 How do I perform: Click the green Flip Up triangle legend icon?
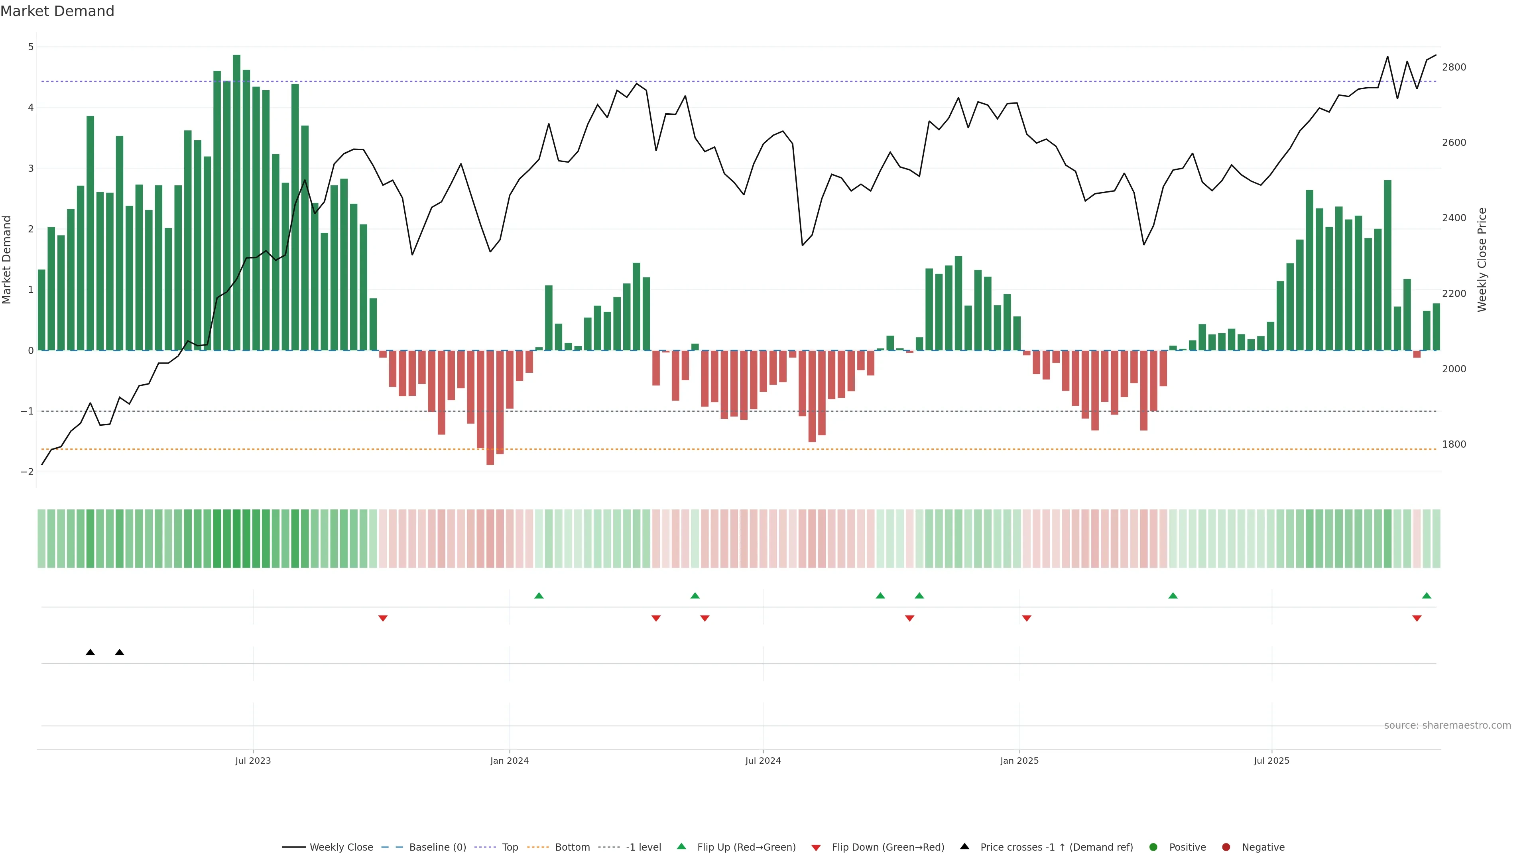681,846
